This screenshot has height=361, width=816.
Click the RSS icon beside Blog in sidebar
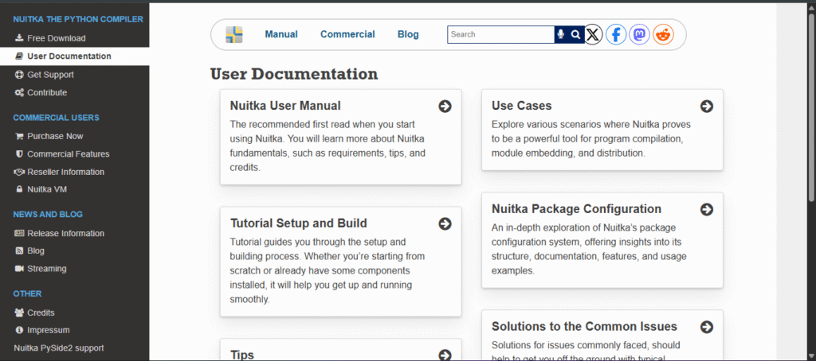tap(19, 251)
